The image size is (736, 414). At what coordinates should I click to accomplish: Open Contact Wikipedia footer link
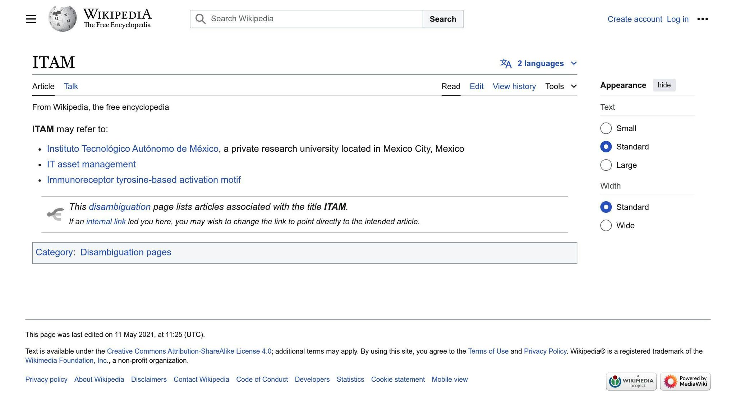click(201, 379)
